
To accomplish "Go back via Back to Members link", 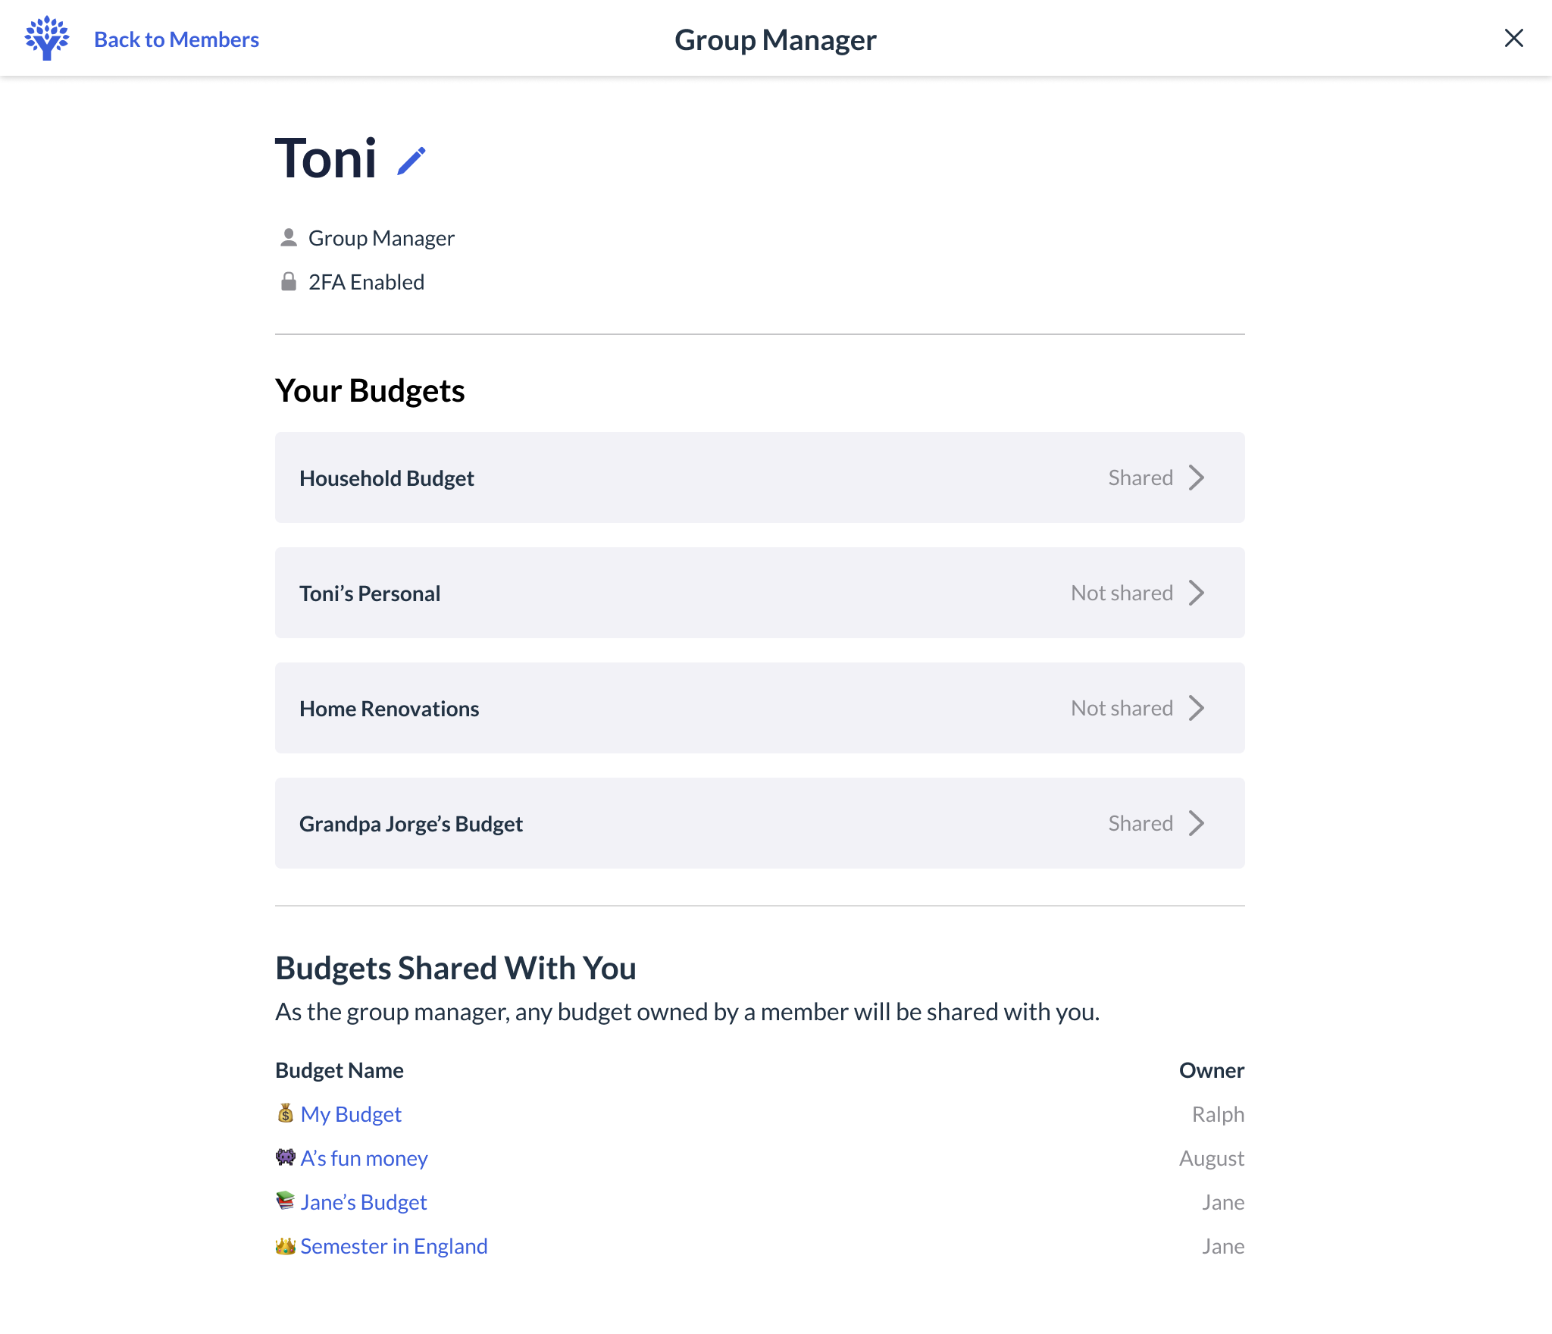I will [x=177, y=39].
